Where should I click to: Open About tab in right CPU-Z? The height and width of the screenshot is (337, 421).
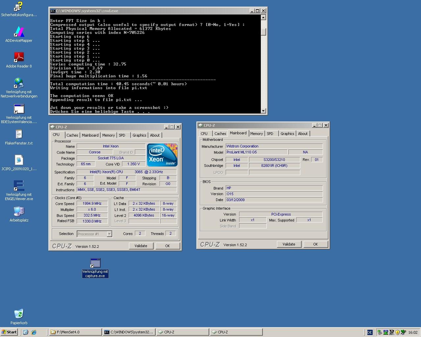click(303, 134)
